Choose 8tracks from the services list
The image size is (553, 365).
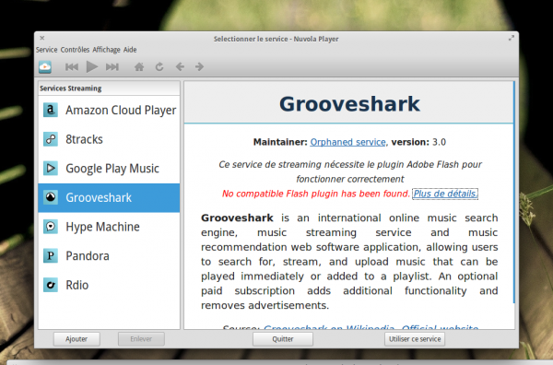pyautogui.click(x=109, y=139)
